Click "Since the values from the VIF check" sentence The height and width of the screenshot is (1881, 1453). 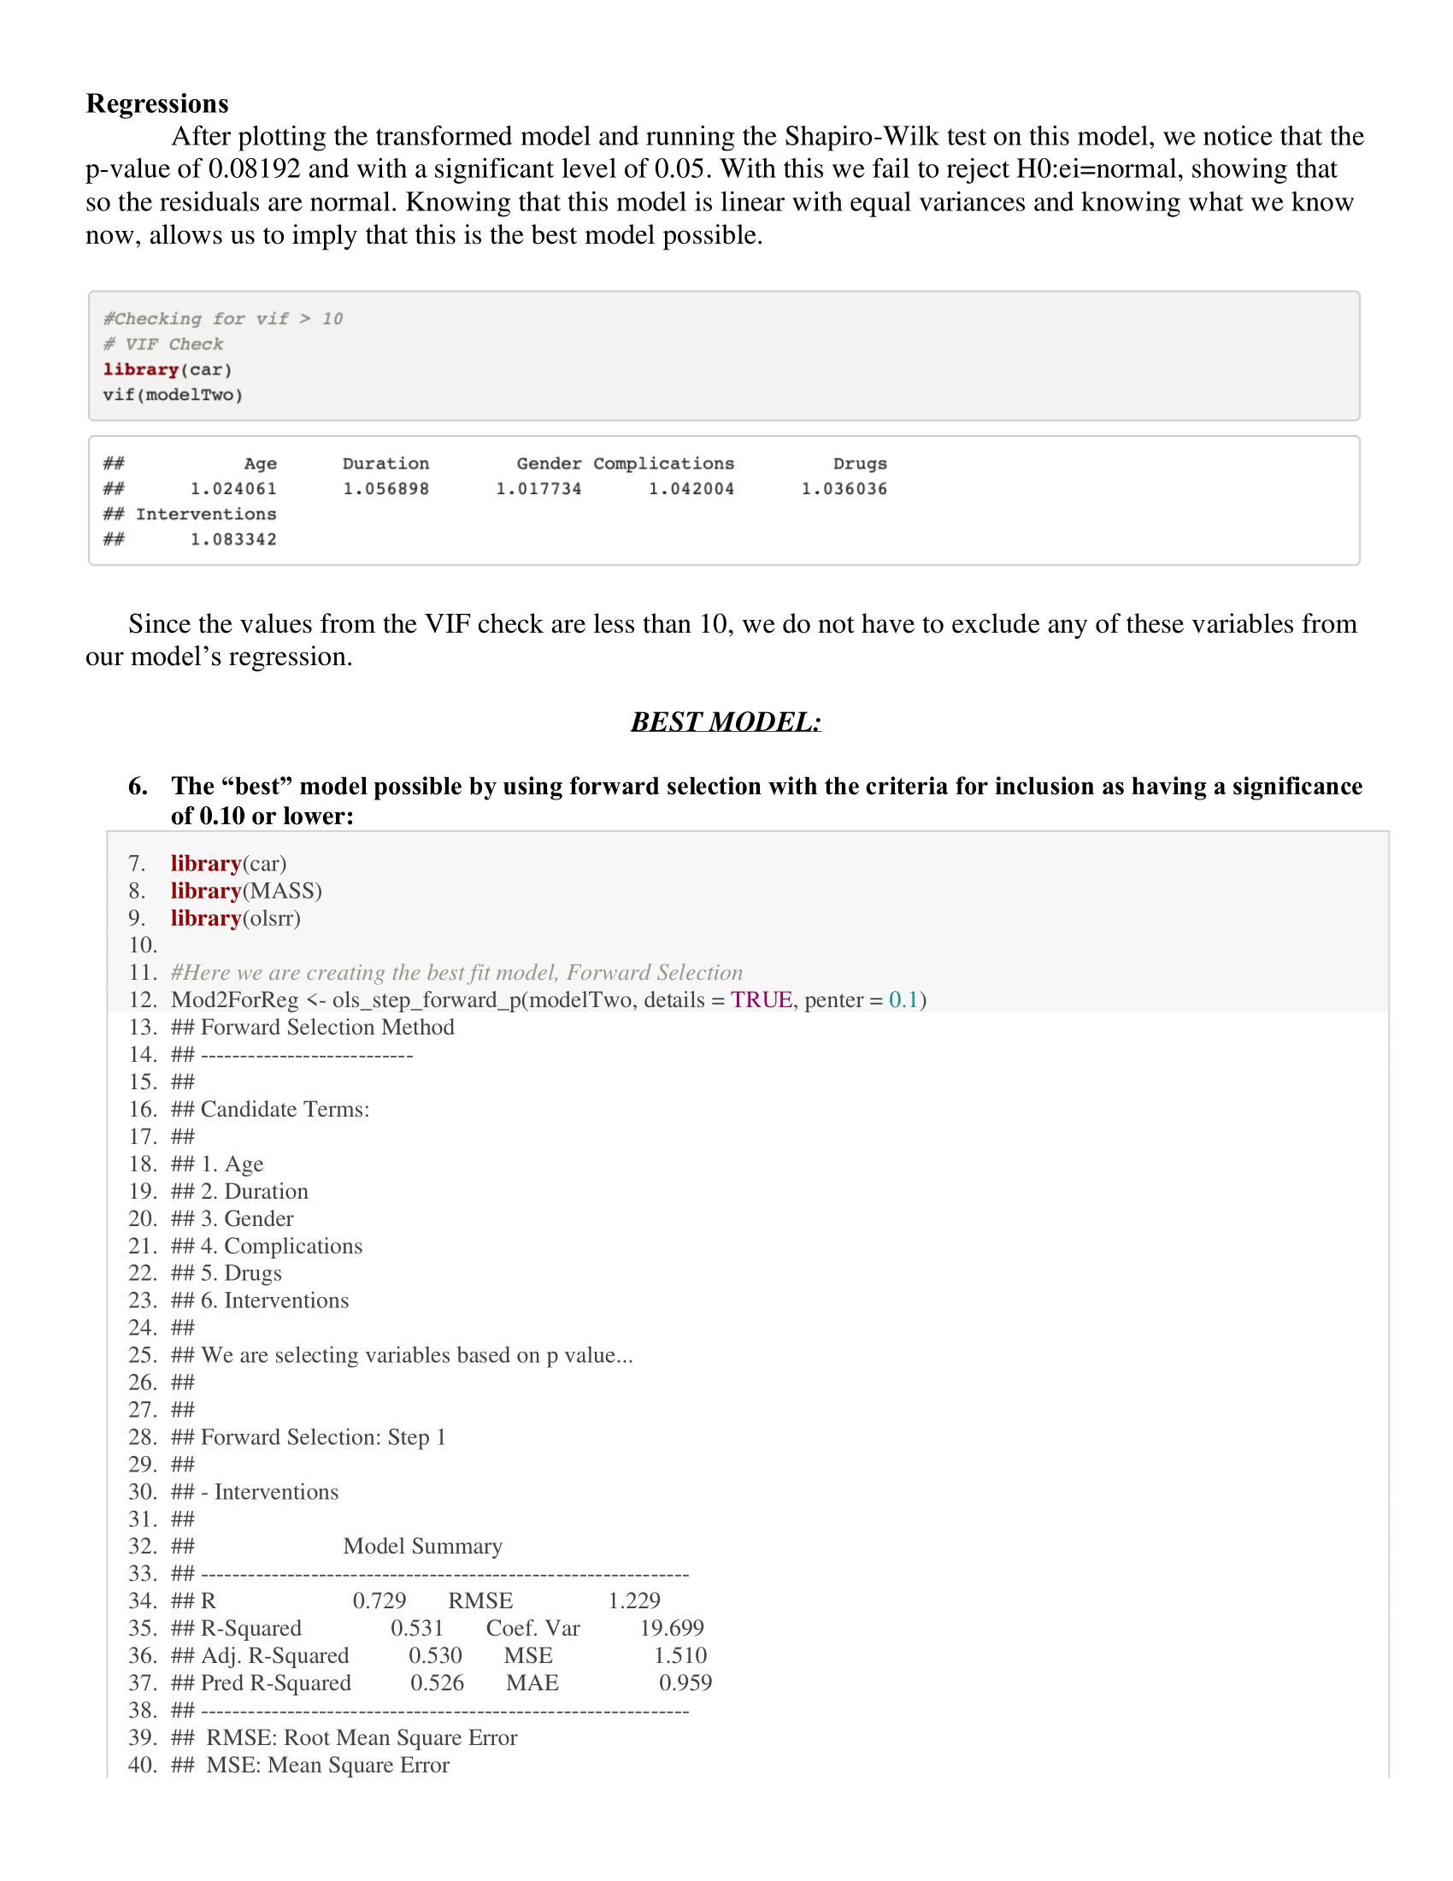(x=721, y=640)
